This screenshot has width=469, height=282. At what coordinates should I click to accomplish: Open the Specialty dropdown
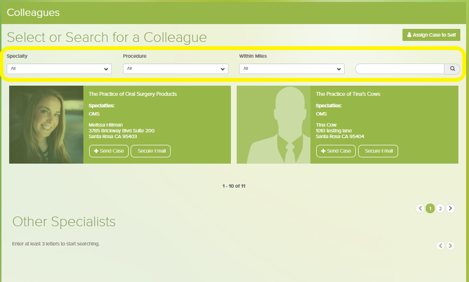(x=59, y=69)
